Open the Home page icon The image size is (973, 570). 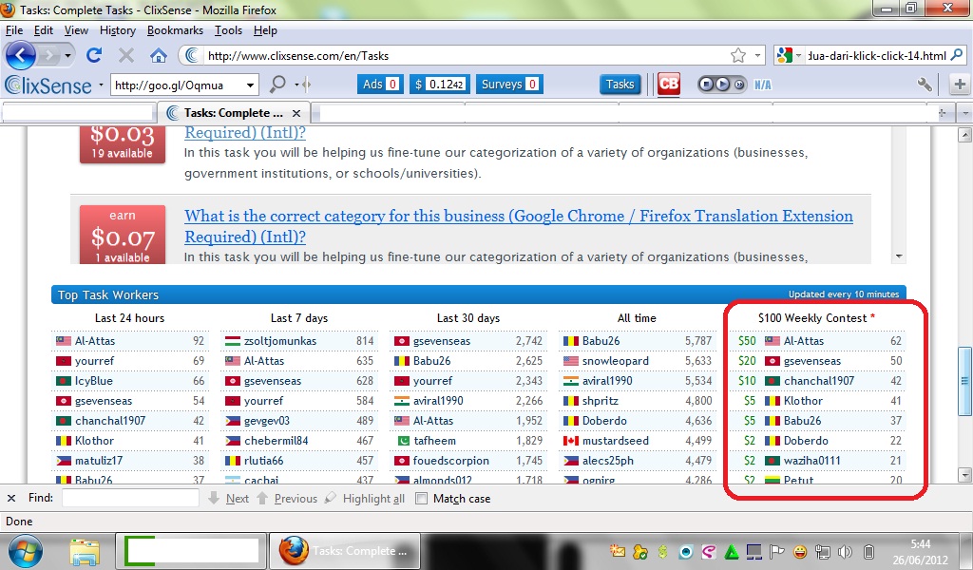[x=159, y=56]
